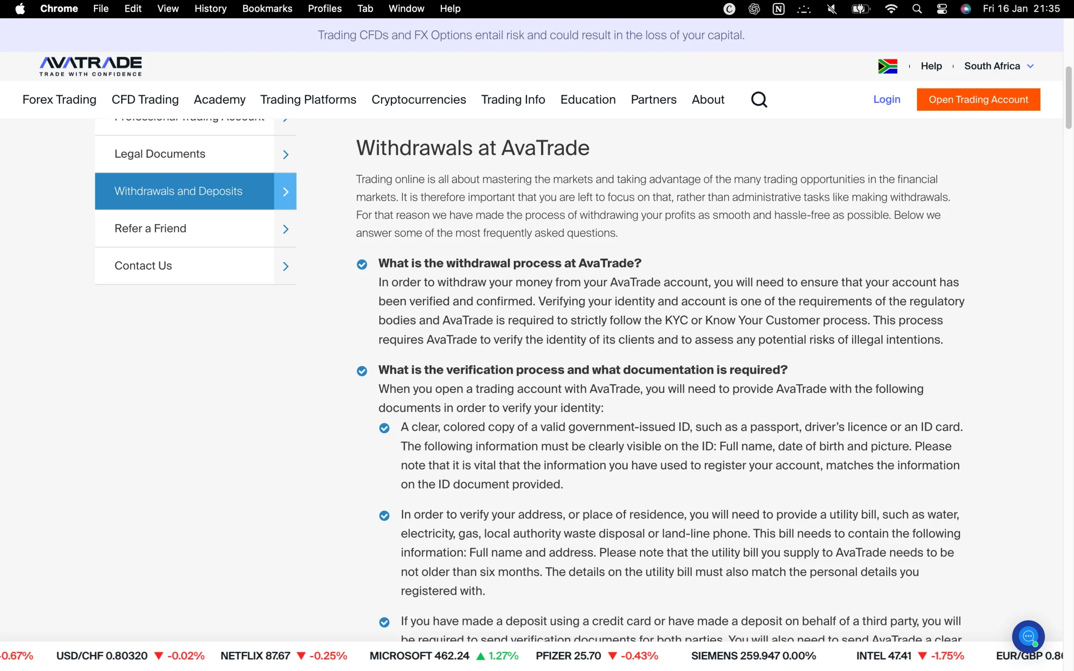Click the AvaTrade logo
The image size is (1074, 671).
coord(90,66)
